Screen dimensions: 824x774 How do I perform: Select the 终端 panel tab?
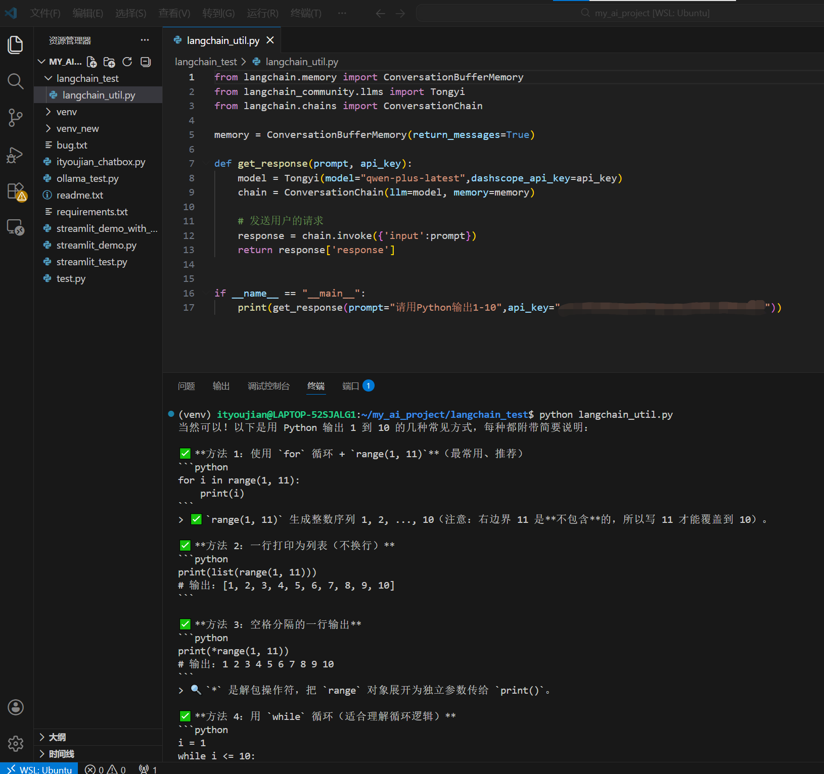[x=316, y=386]
